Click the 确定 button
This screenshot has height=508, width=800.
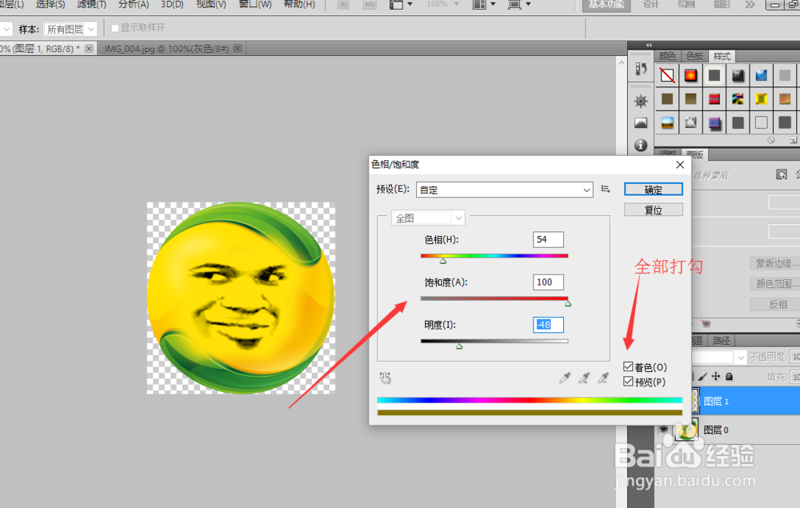tap(653, 190)
